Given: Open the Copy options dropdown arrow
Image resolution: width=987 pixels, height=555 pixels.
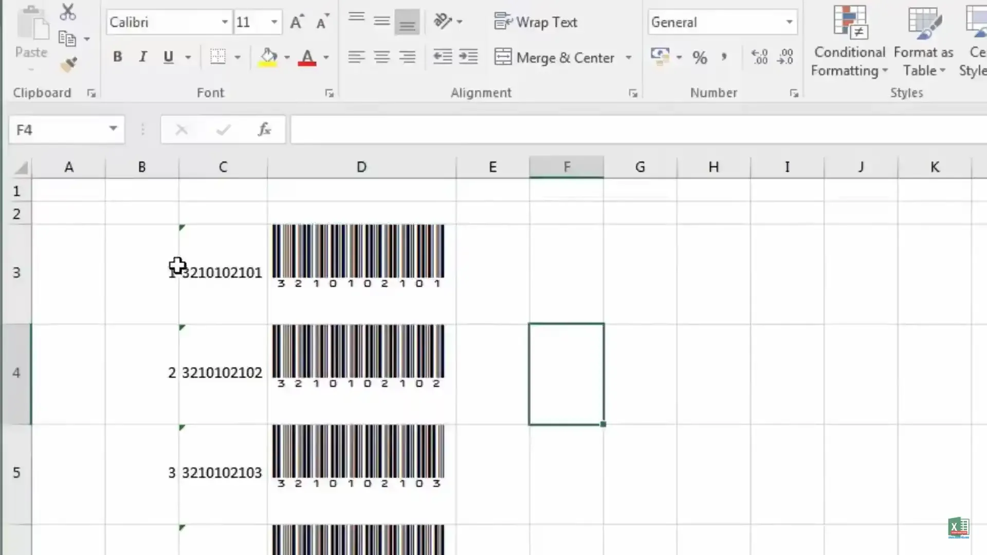Looking at the screenshot, I should pyautogui.click(x=87, y=39).
